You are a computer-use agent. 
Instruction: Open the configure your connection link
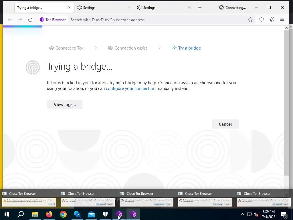(x=130, y=89)
